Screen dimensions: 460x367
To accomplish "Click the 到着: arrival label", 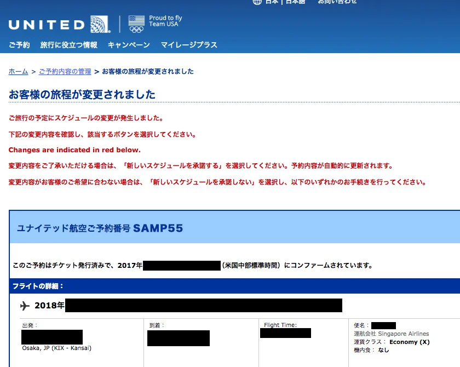I will (157, 325).
